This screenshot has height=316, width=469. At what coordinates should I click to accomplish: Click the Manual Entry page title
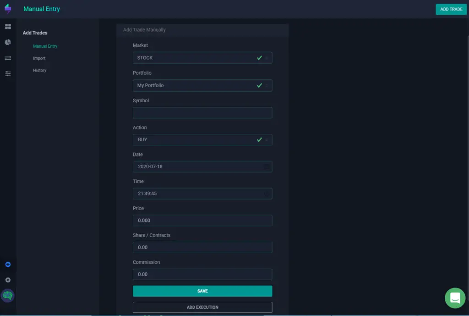coord(42,9)
